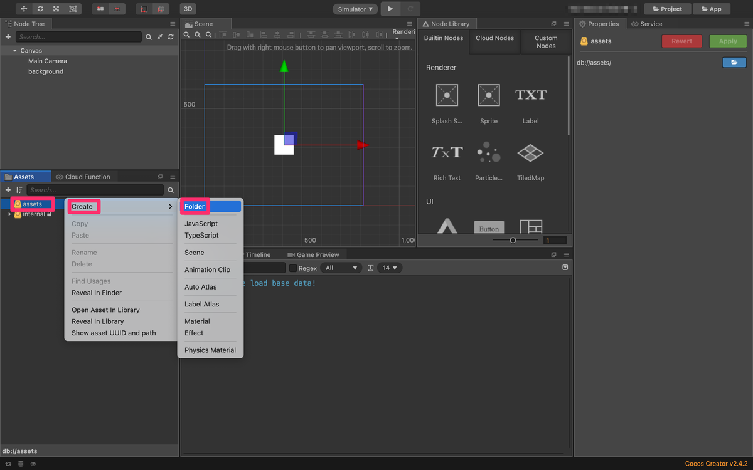Pop out the Assets panel

[x=160, y=177]
